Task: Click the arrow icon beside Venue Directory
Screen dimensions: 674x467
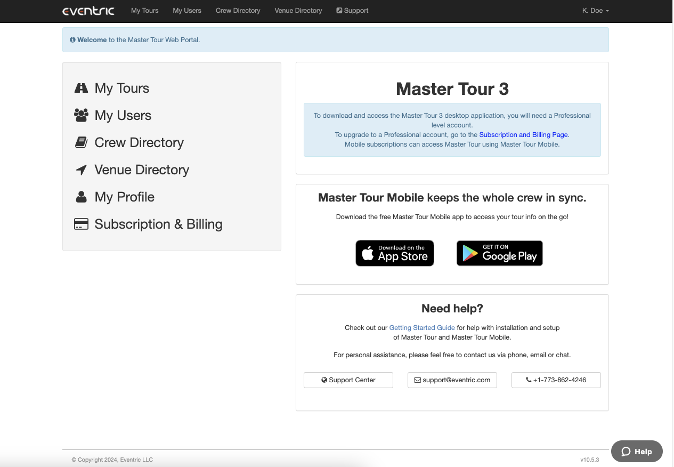Action: point(81,170)
